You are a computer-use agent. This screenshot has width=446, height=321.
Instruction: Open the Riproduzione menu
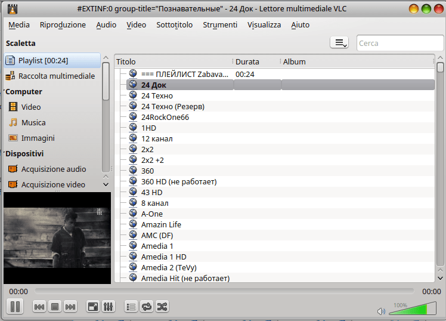click(63, 25)
